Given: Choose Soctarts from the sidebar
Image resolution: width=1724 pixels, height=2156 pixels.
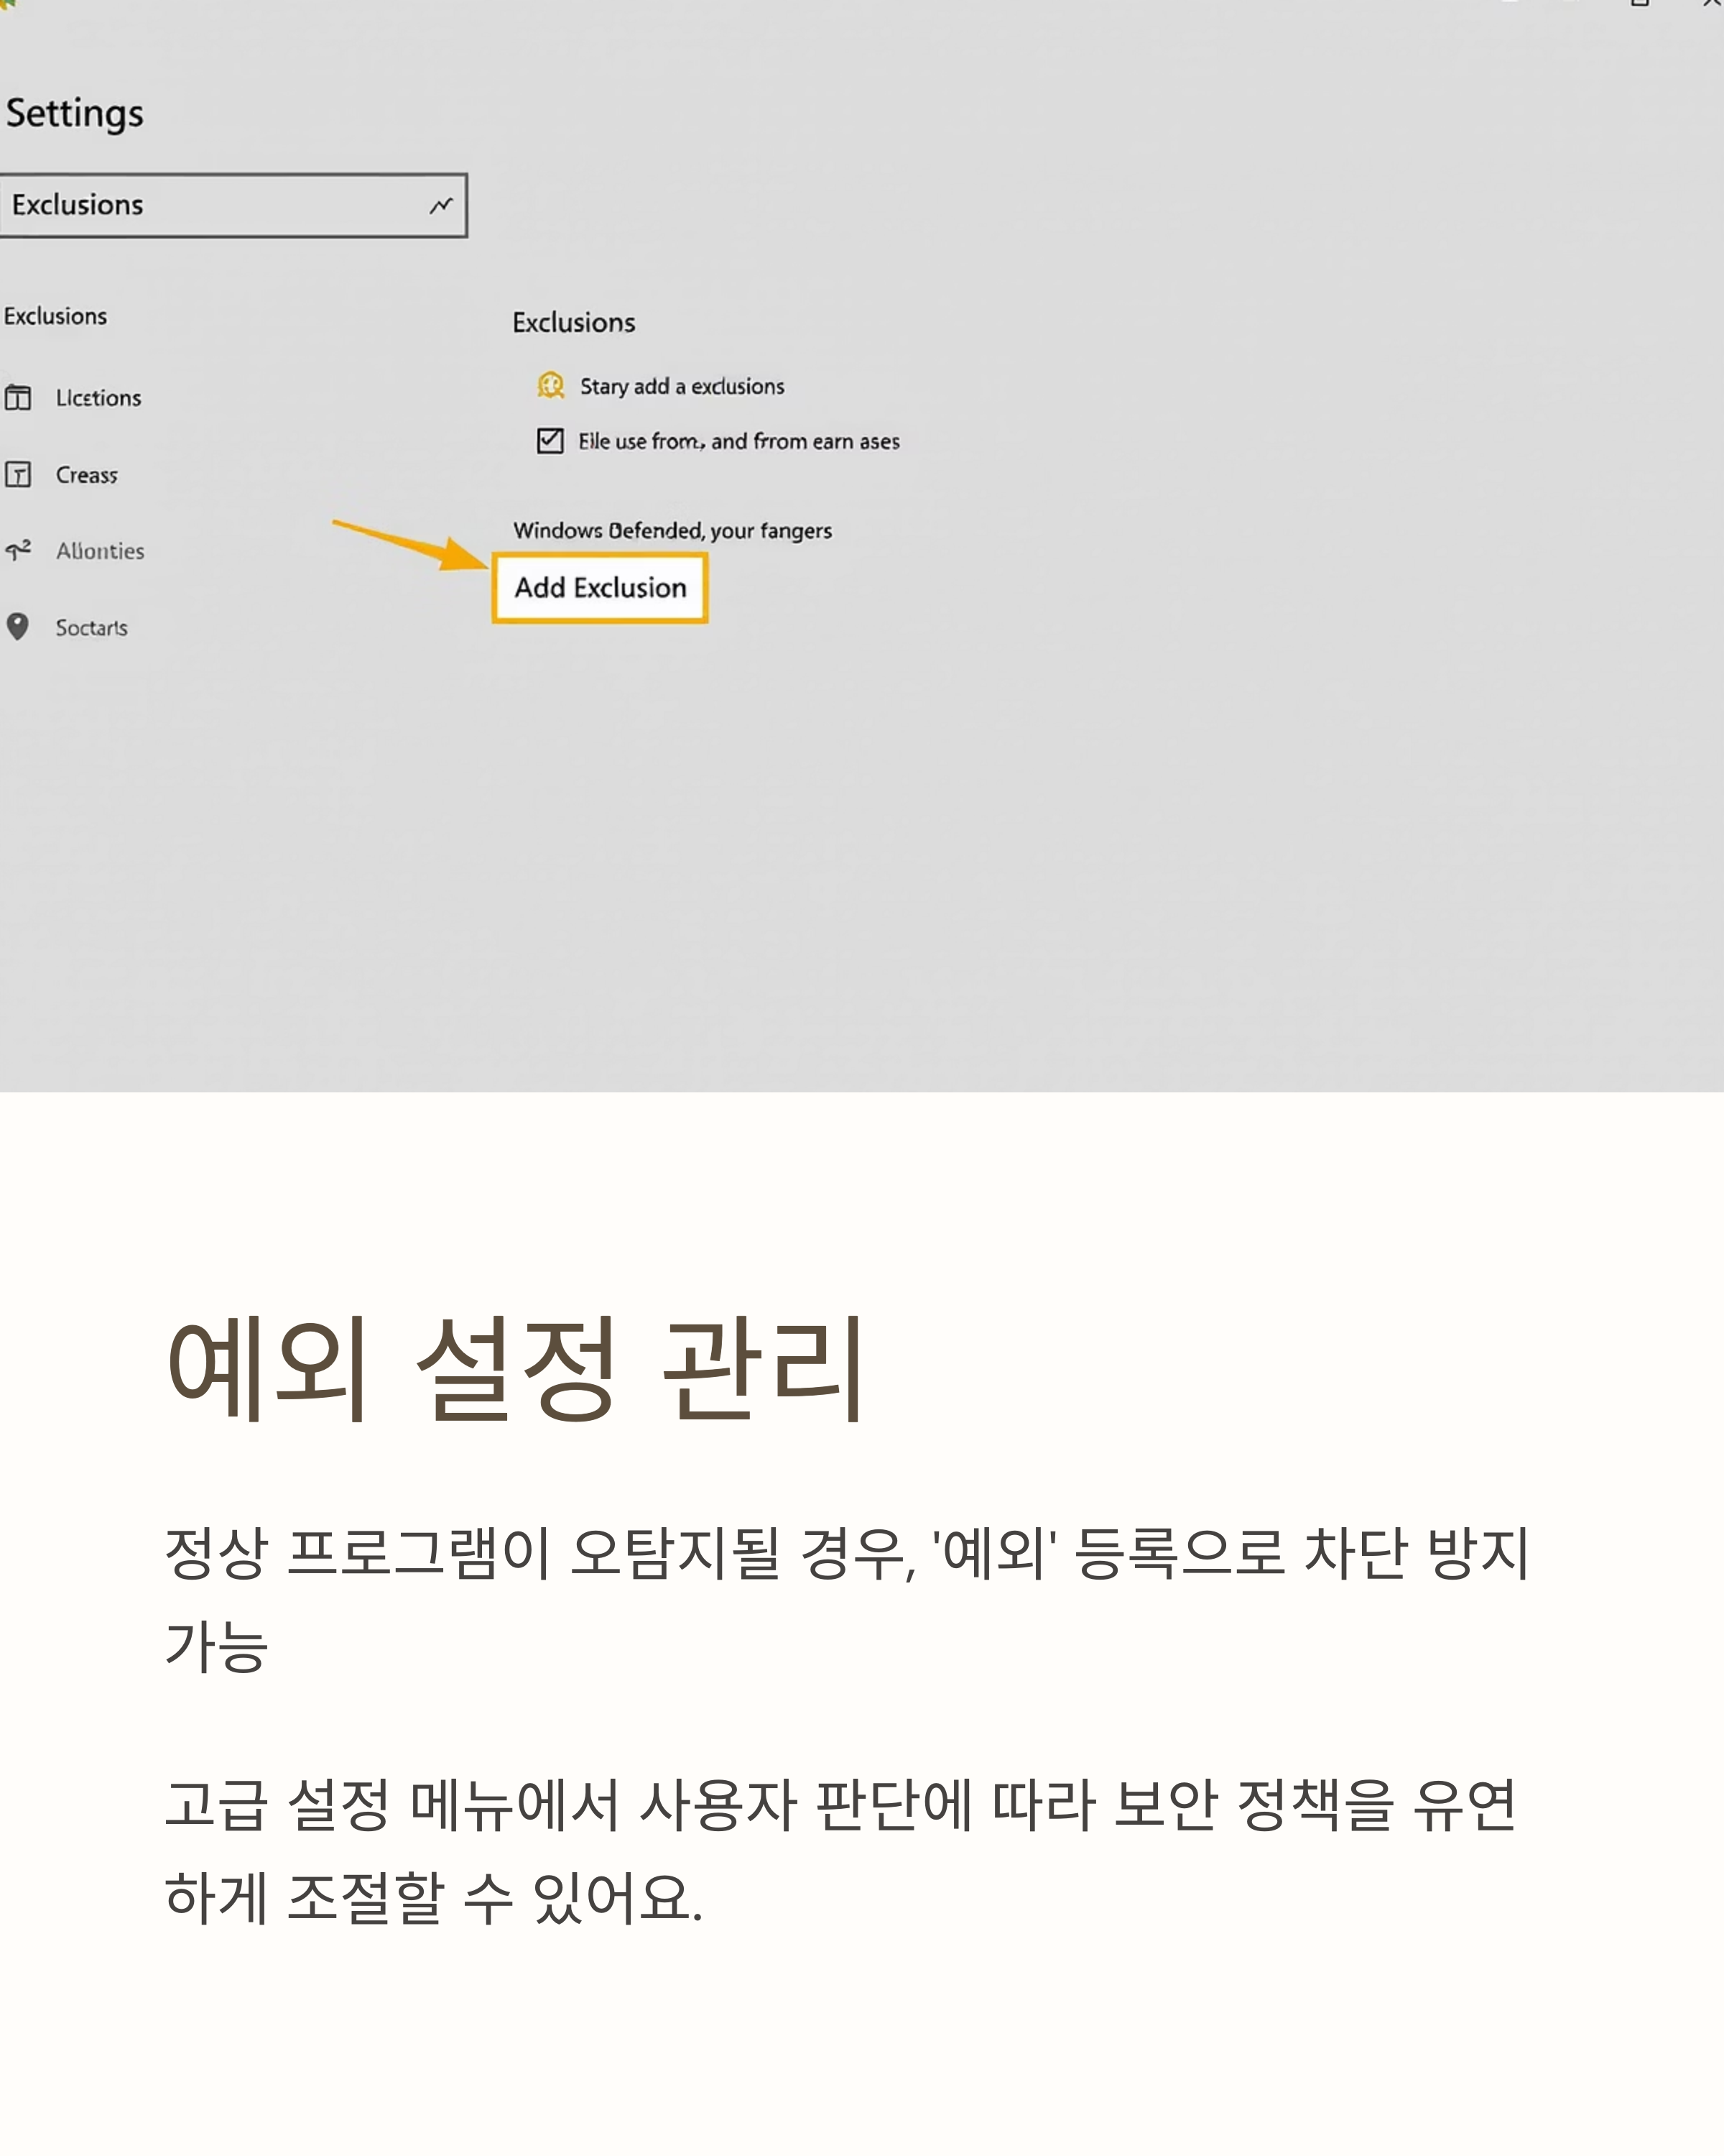Looking at the screenshot, I should point(92,628).
